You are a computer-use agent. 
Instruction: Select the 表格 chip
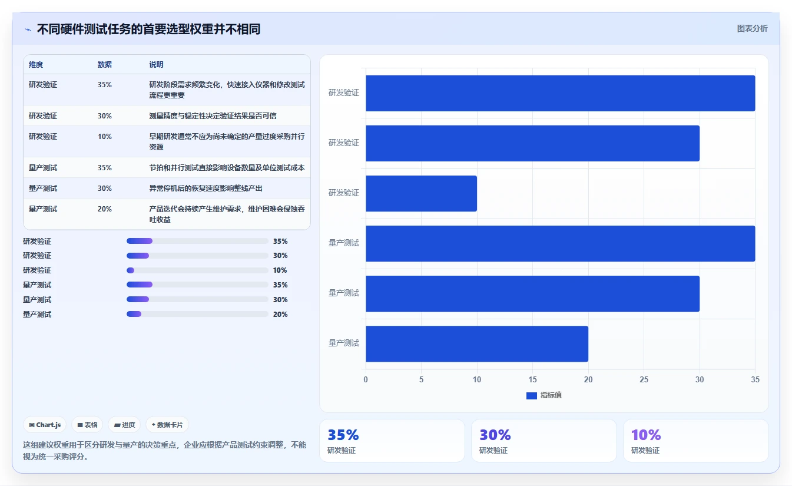coord(87,425)
